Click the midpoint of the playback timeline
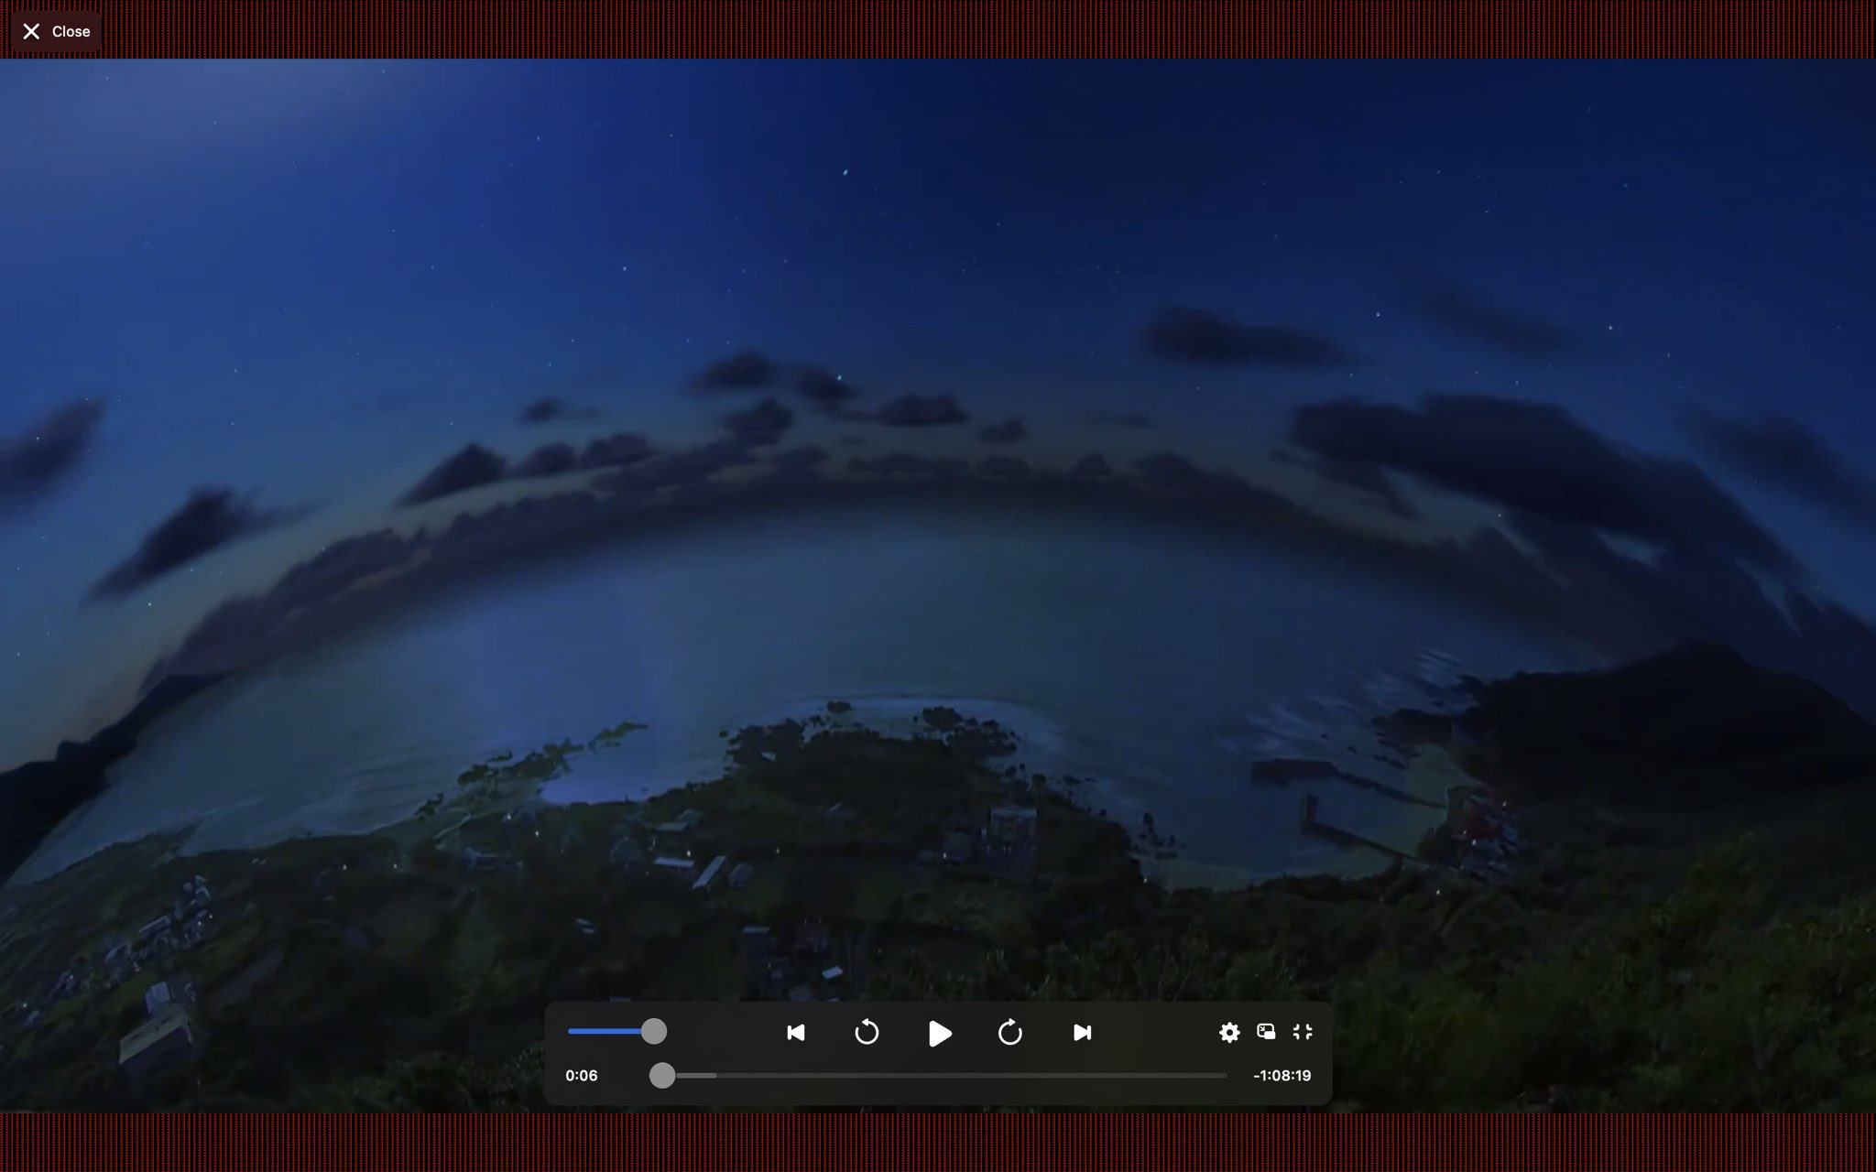 click(939, 1076)
